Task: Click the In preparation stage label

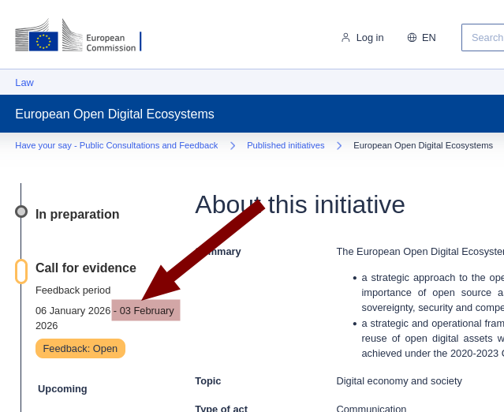Action: click(77, 215)
